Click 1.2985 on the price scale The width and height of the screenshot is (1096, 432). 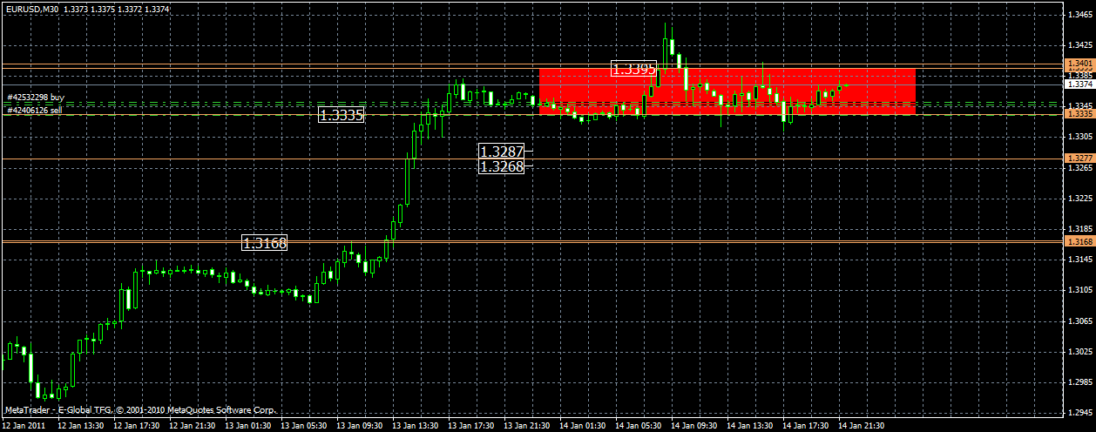(1080, 381)
